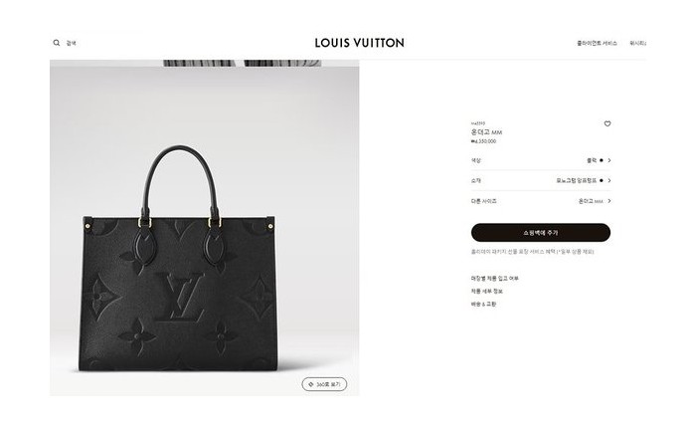Open 매장별 제품 입고 여부 link
Viewport: 696px width, 426px height.
[494, 278]
